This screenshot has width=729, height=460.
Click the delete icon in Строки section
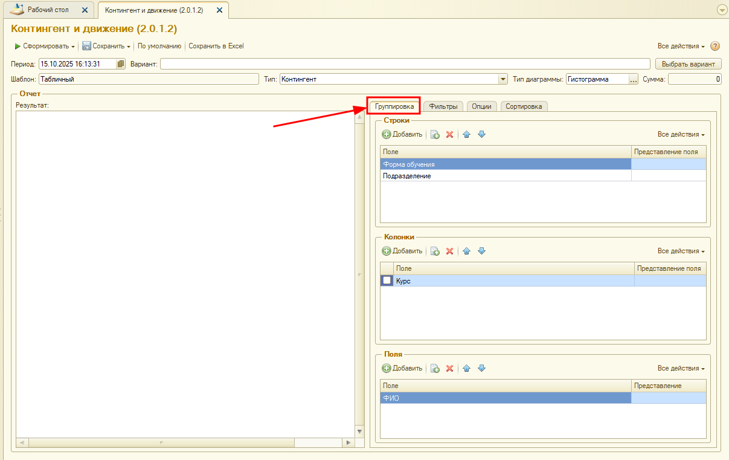click(x=449, y=134)
